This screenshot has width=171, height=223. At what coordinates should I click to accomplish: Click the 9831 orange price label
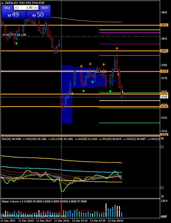(x=164, y=25)
